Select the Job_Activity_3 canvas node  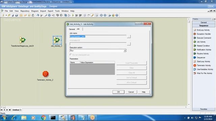57,40
